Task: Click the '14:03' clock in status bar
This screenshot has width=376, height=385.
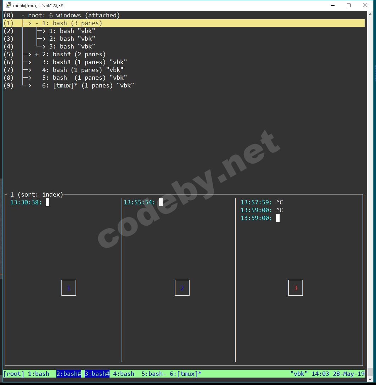Action: pyautogui.click(x=320, y=374)
